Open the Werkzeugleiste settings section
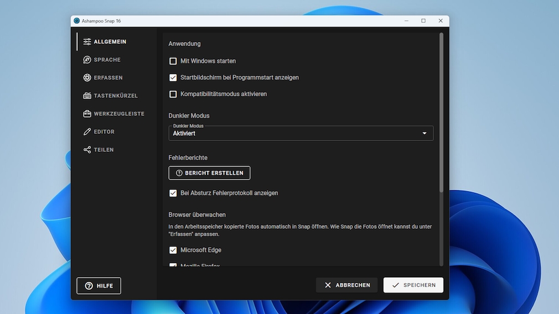 pyautogui.click(x=118, y=114)
